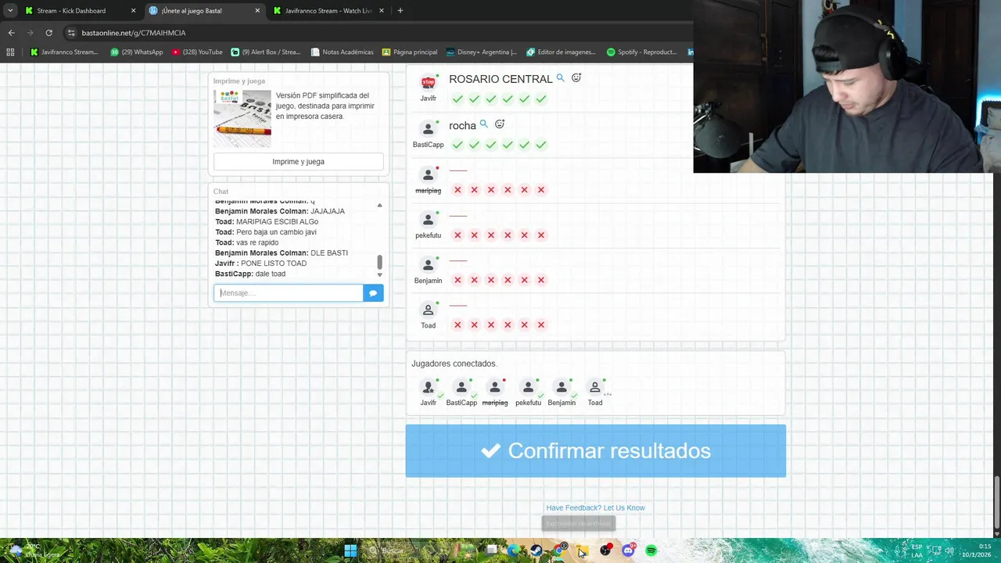This screenshot has height=563, width=1001.
Task: Toggle first check mark under rocha
Action: coord(457,145)
